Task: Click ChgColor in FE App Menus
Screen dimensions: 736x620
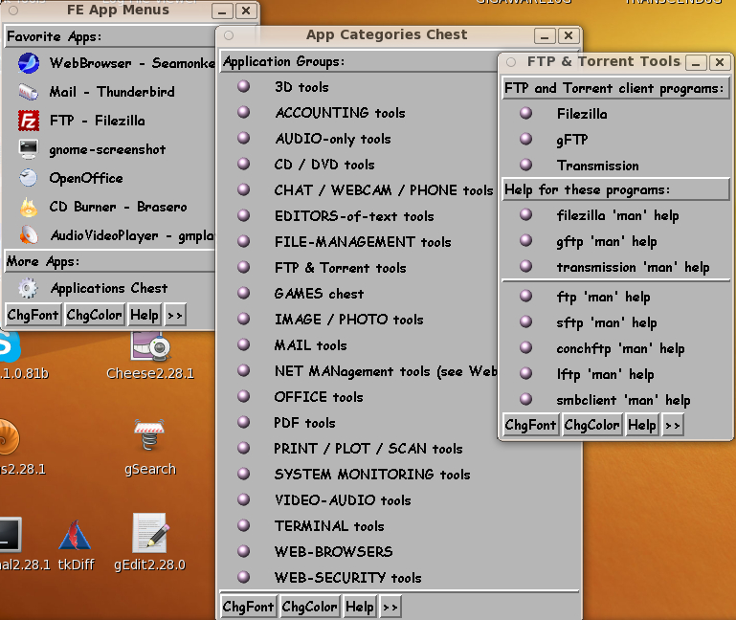Action: point(95,315)
